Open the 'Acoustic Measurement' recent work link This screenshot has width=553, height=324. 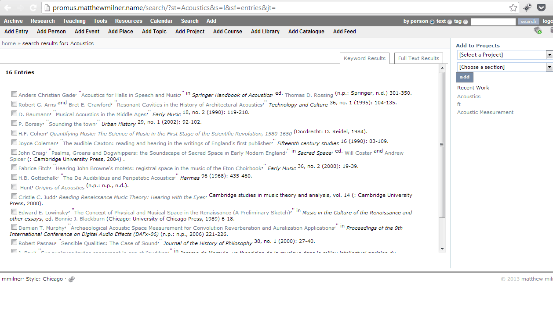pos(485,112)
